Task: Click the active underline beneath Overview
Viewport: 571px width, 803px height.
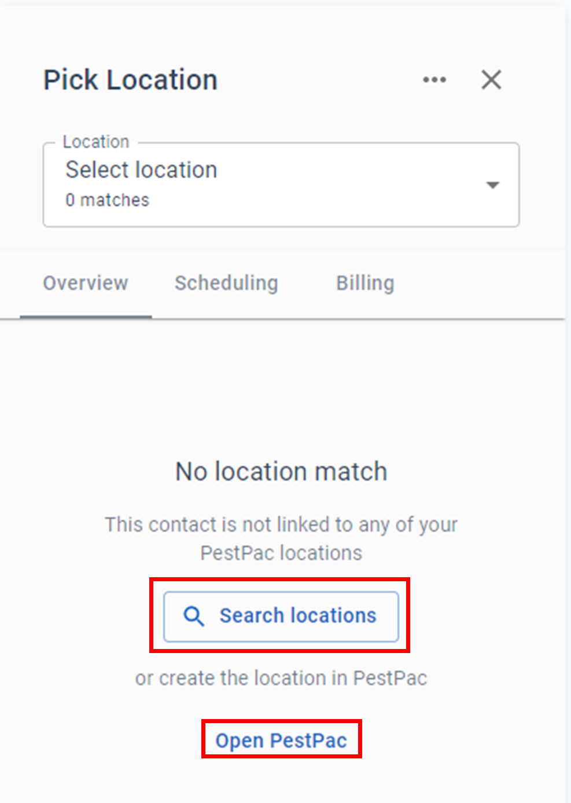Action: click(86, 317)
